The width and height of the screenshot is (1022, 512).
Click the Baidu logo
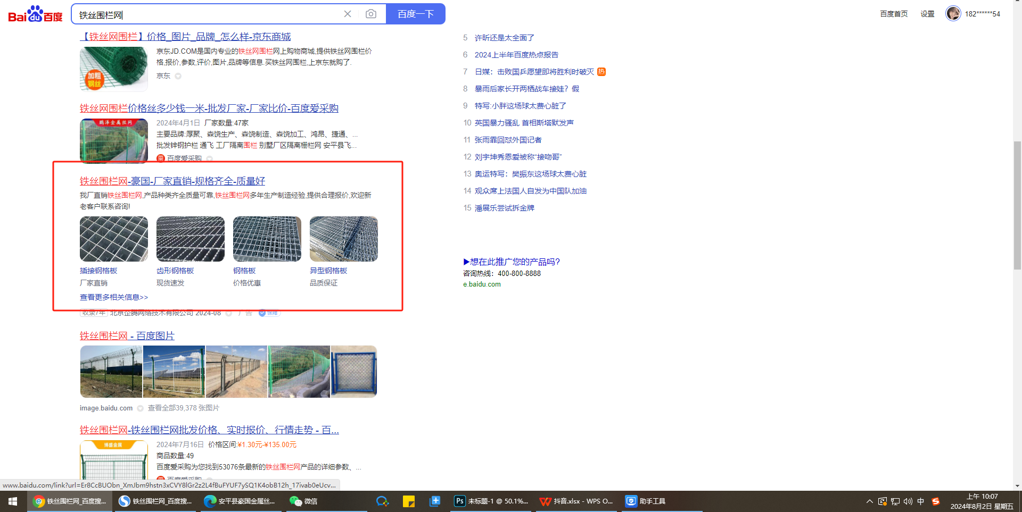click(x=36, y=14)
